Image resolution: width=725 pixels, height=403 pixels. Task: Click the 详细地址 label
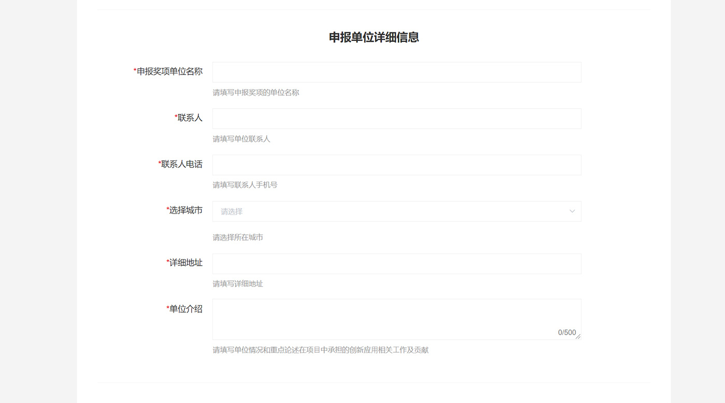pyautogui.click(x=185, y=263)
